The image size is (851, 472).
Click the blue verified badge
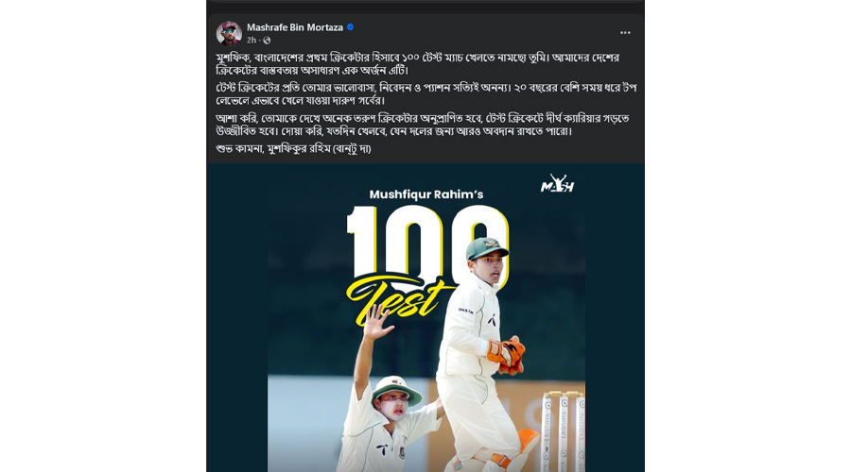pyautogui.click(x=351, y=27)
